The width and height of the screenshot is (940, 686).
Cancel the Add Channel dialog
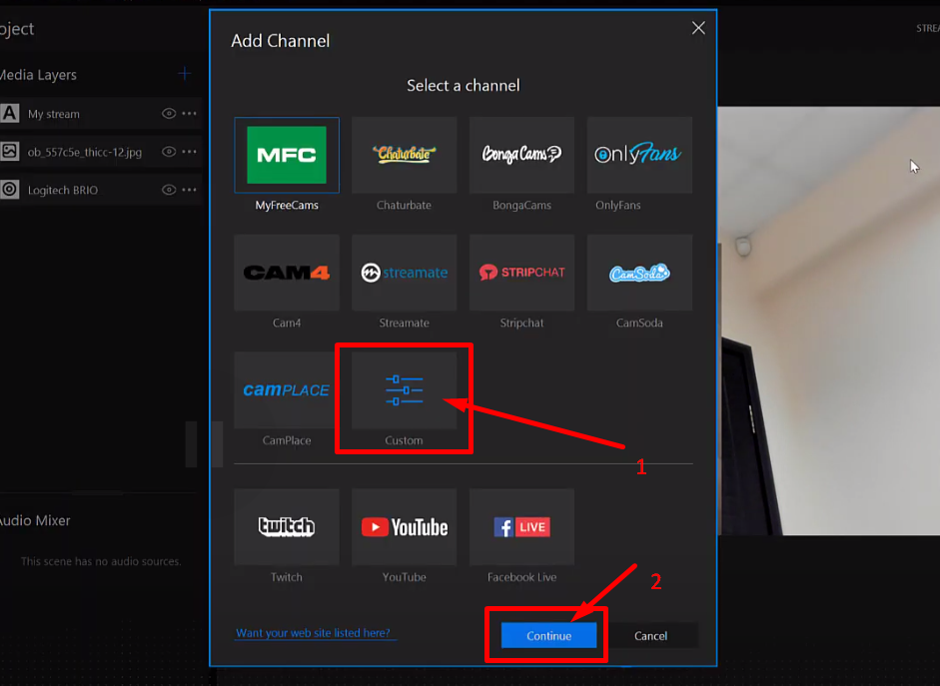click(650, 636)
